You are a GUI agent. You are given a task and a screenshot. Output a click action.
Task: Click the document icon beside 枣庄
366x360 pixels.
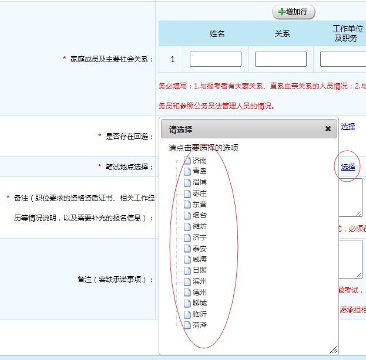(187, 193)
